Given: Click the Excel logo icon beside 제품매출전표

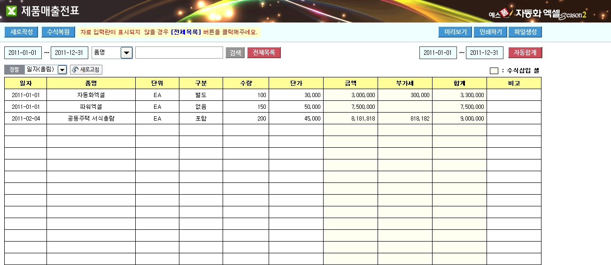Looking at the screenshot, I should [x=11, y=11].
